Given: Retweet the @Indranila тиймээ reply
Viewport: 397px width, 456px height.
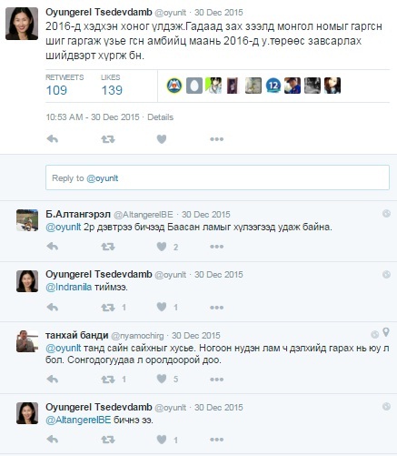Looking at the screenshot, I should [x=108, y=308].
